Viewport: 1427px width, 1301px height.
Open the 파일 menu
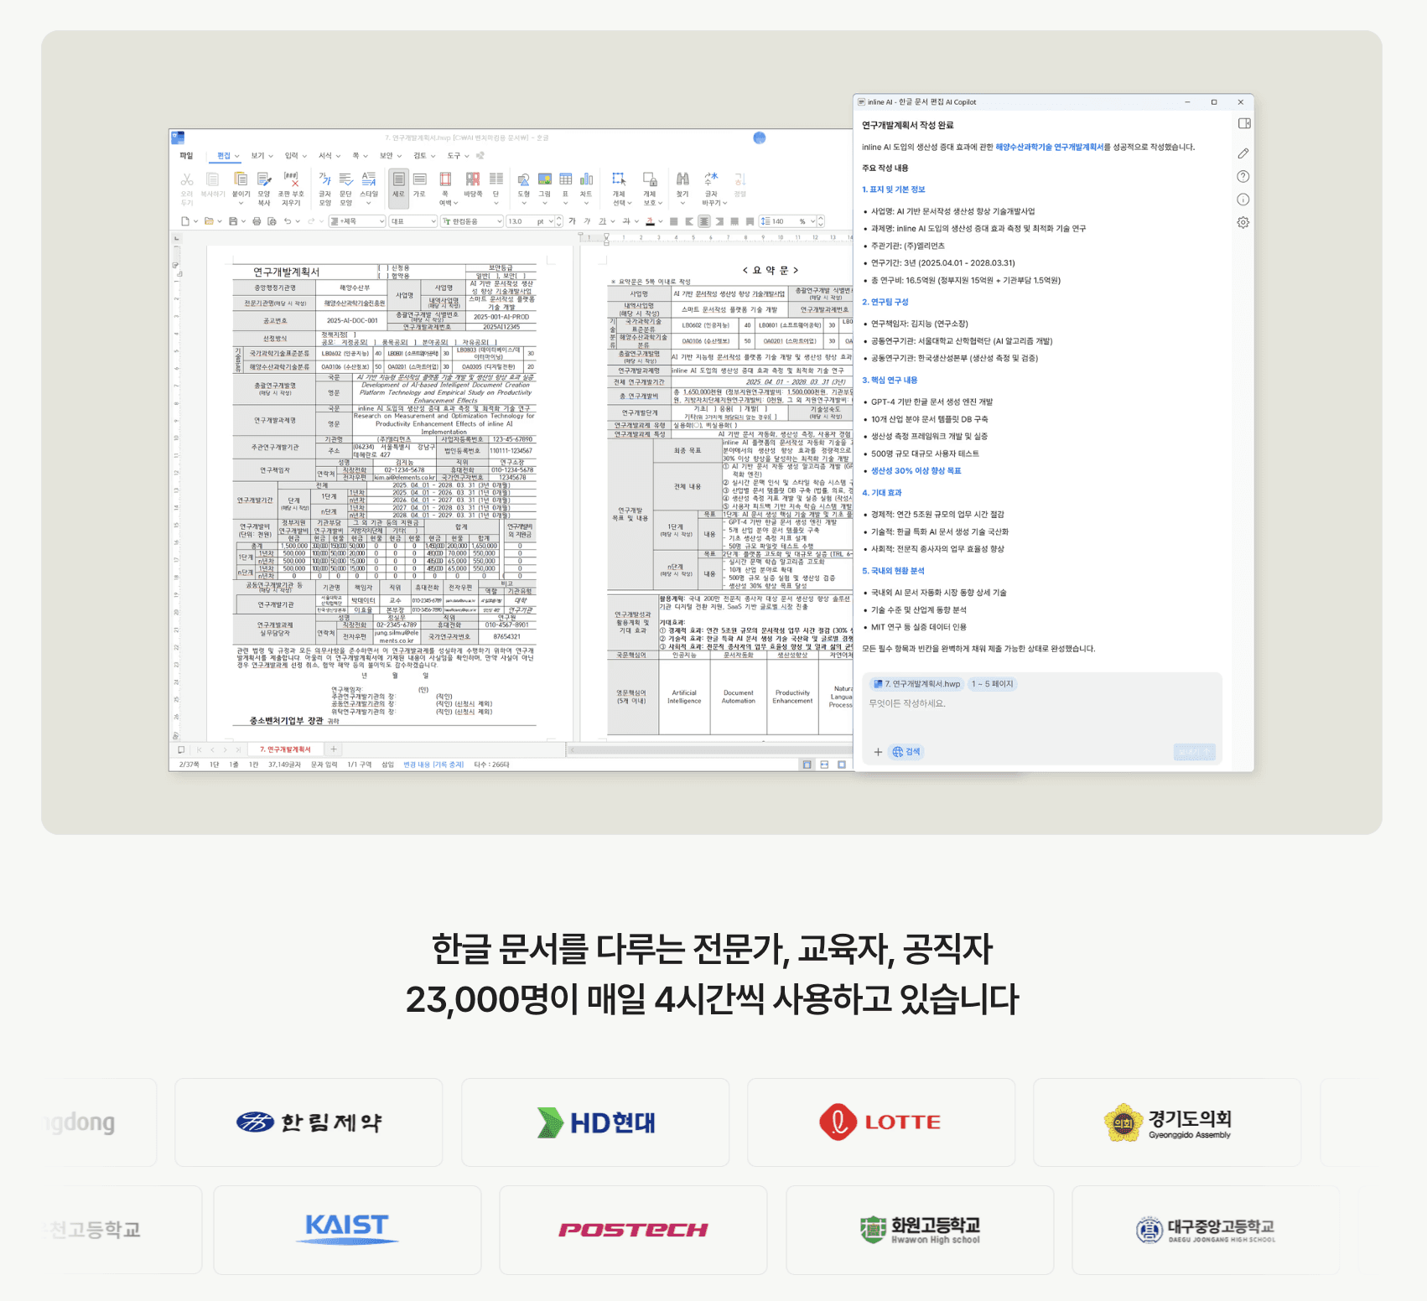186,156
